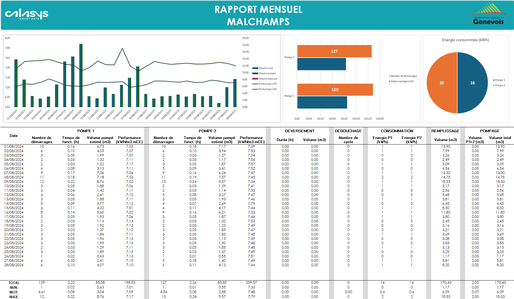Click the 11,80 remplissage volume on 16/08/2024

pyautogui.click(x=446, y=212)
